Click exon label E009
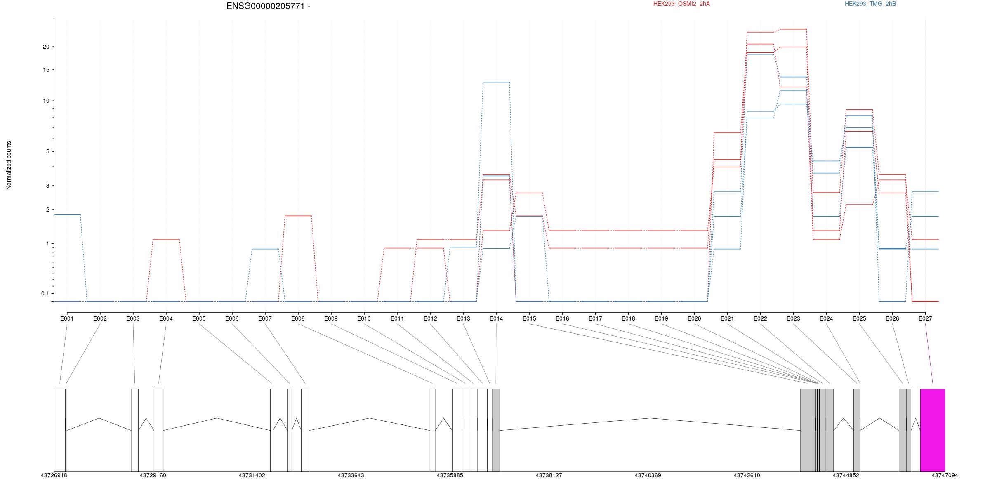Screen dimensions: 990x495 click(x=331, y=318)
